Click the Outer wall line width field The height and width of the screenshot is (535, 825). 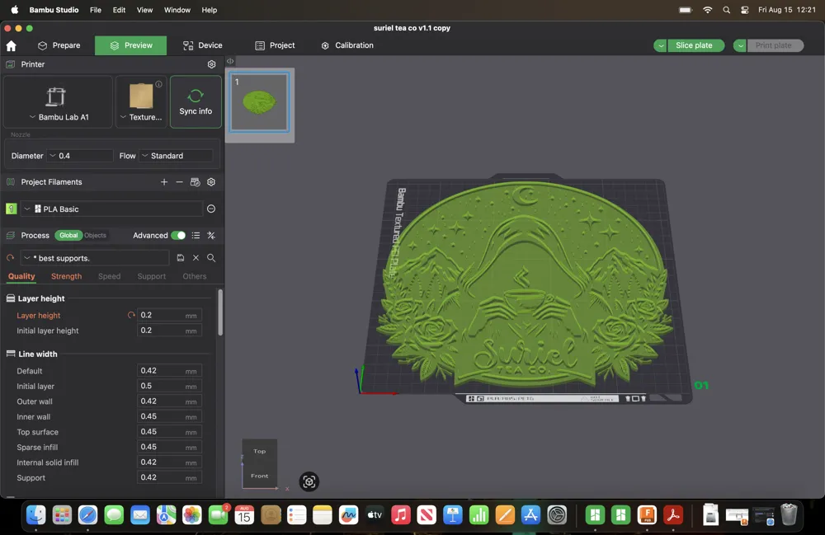(169, 401)
